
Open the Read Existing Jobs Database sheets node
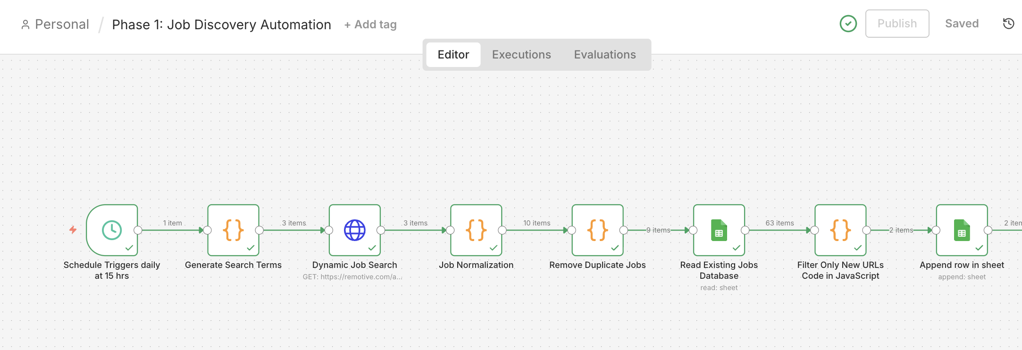719,230
